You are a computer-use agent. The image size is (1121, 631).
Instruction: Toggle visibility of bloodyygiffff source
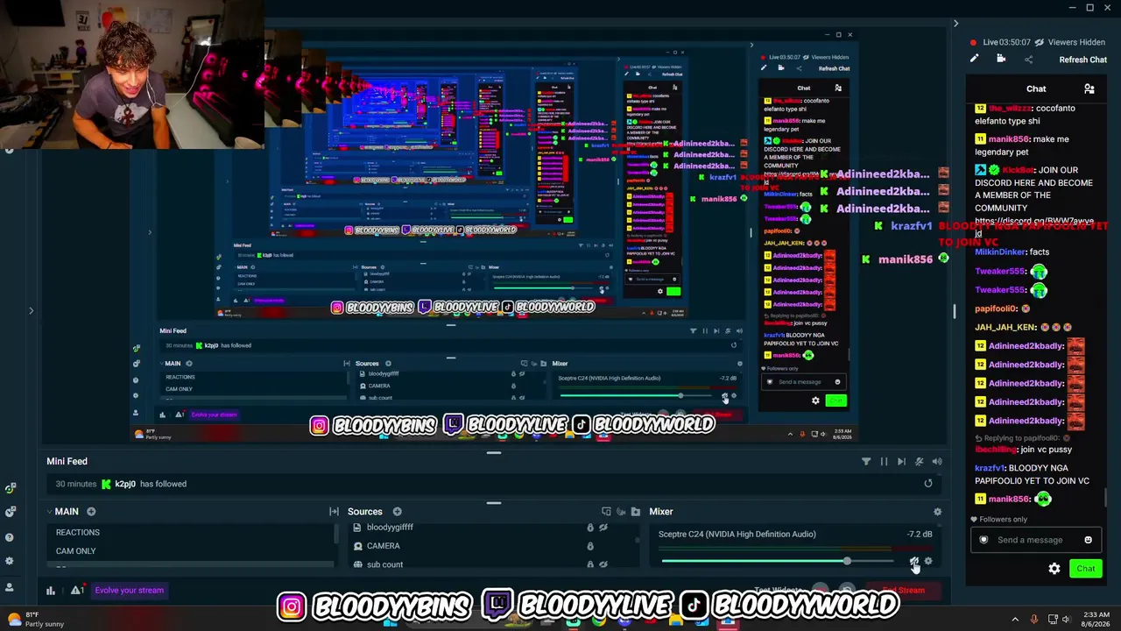coord(603,528)
